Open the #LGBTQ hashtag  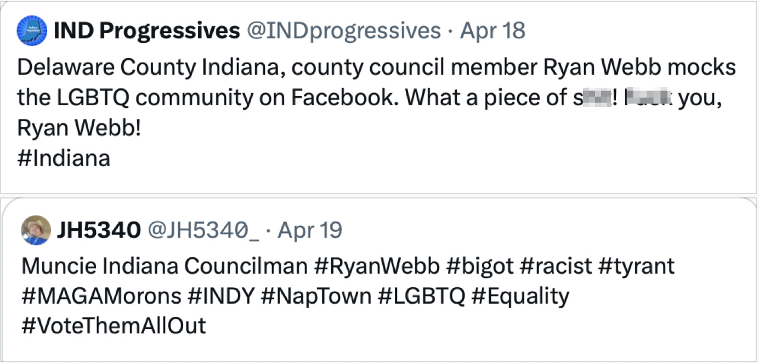tap(421, 296)
